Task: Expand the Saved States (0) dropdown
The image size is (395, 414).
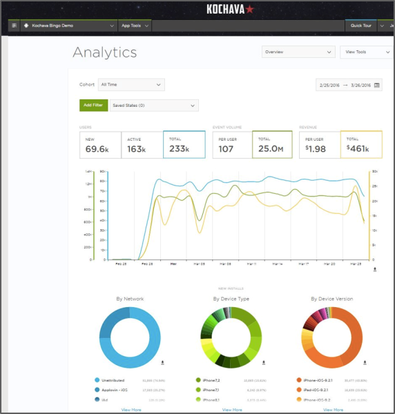Action: tap(154, 106)
